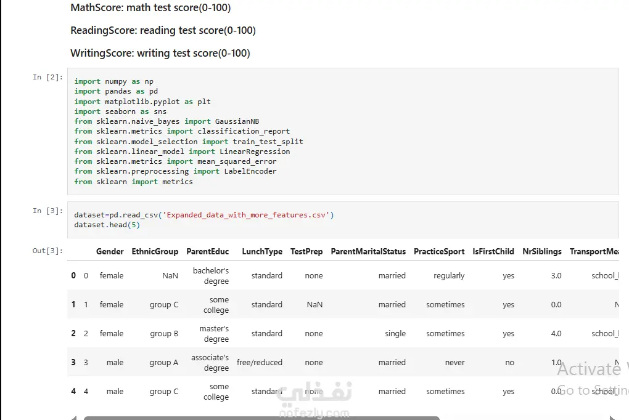Click the TestPrep column header
This screenshot has width=629, height=420.
(306, 251)
